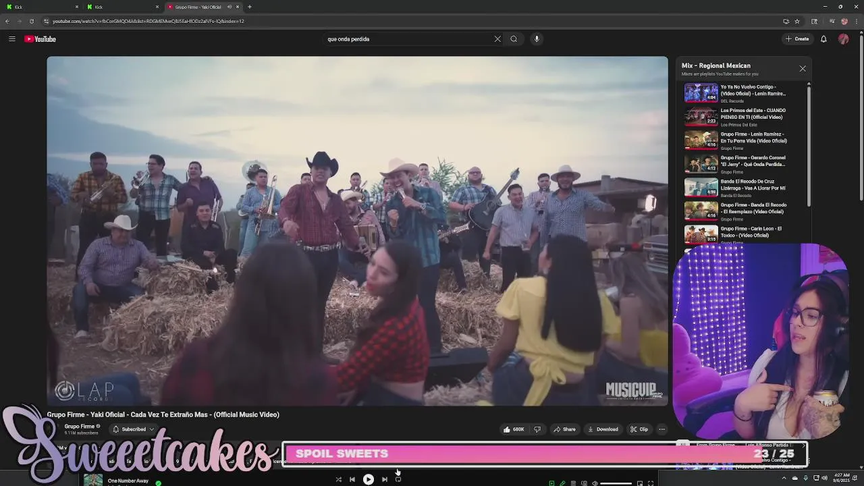Open connect-to-device icon in player
Screen dimensions: 864x486
point(585,483)
